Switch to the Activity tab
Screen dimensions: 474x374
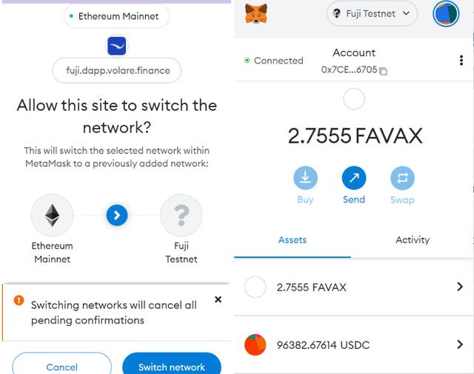coord(413,239)
